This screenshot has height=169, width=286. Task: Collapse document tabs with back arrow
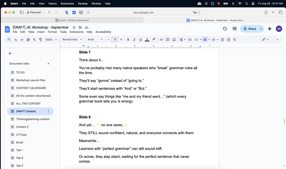coord(10,54)
